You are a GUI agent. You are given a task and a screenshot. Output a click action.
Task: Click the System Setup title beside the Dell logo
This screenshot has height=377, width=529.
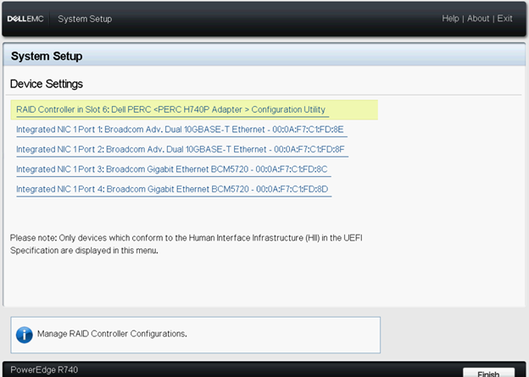(x=85, y=19)
